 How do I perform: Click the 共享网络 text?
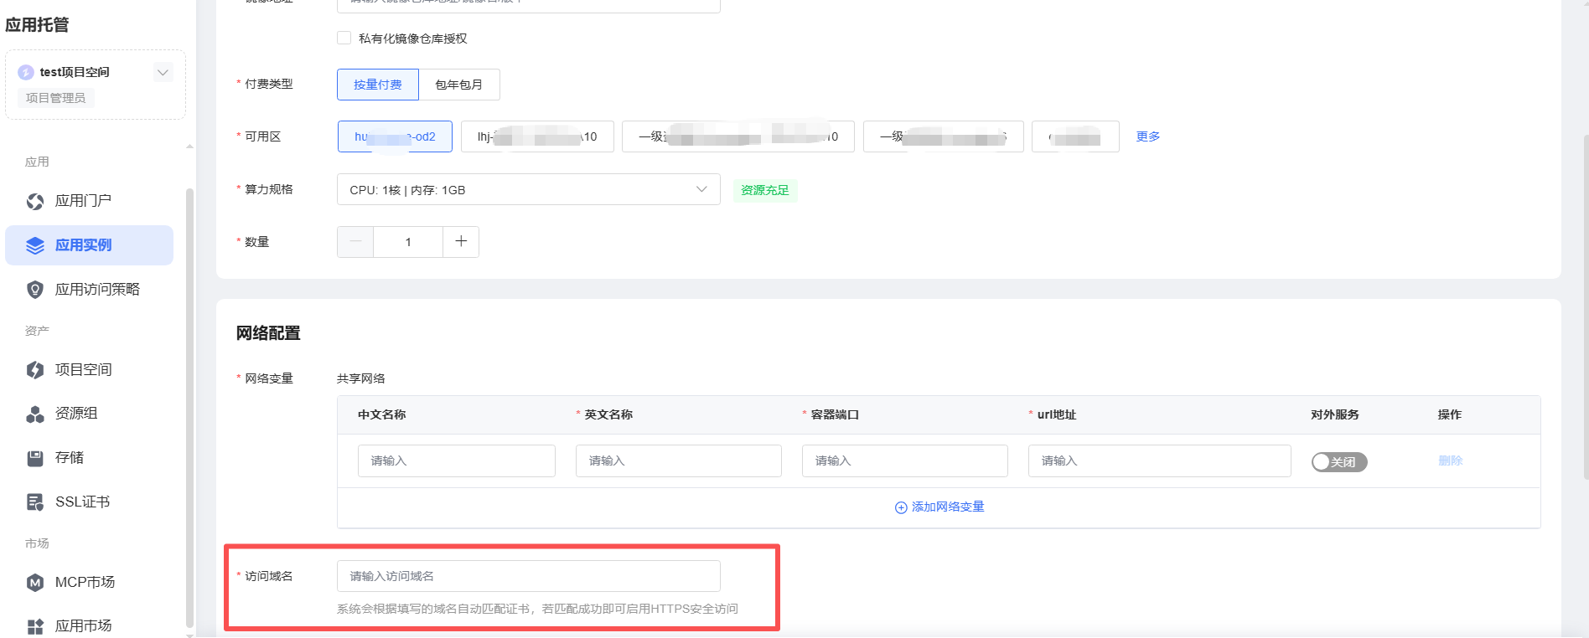(361, 378)
